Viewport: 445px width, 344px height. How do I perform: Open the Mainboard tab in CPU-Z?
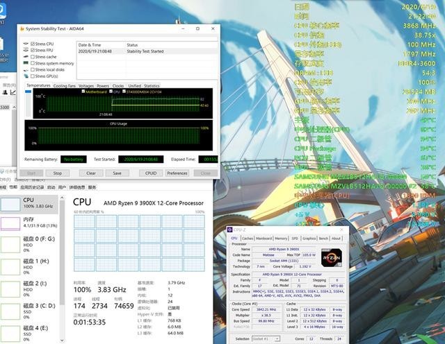[x=264, y=239]
